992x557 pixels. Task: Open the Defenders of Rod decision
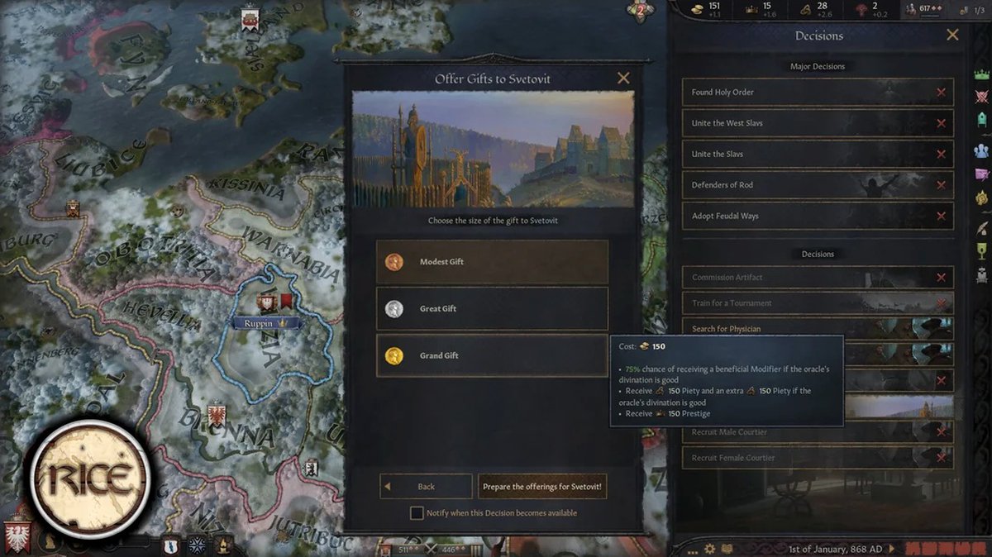[x=818, y=185]
